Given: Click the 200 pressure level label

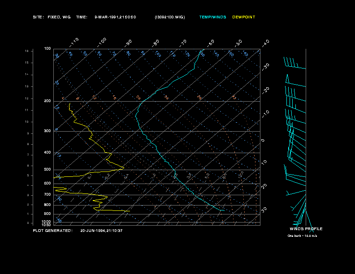Looking at the screenshot, I should [x=48, y=101].
